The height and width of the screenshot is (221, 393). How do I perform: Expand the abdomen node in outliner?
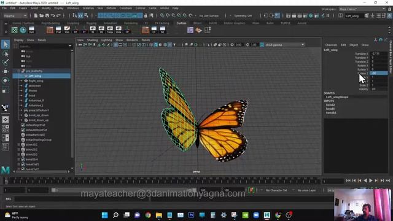click(21, 86)
